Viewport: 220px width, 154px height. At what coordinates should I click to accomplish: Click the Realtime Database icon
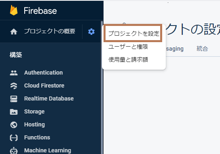pyautogui.click(x=14, y=99)
